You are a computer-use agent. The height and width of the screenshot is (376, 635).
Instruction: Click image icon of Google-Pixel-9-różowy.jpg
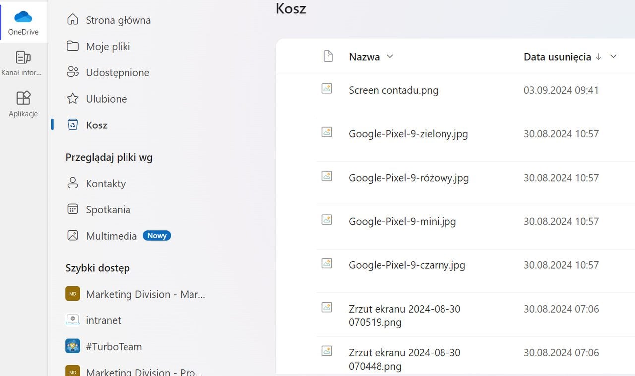327,176
